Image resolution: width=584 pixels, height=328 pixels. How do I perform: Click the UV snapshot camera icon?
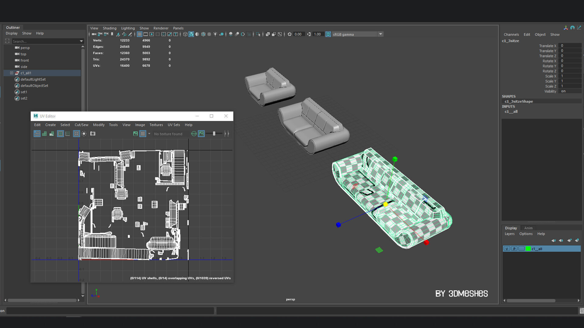coord(93,134)
